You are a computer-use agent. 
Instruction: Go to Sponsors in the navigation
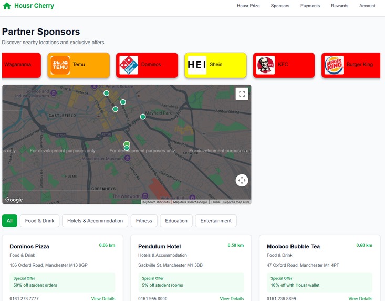[280, 6]
